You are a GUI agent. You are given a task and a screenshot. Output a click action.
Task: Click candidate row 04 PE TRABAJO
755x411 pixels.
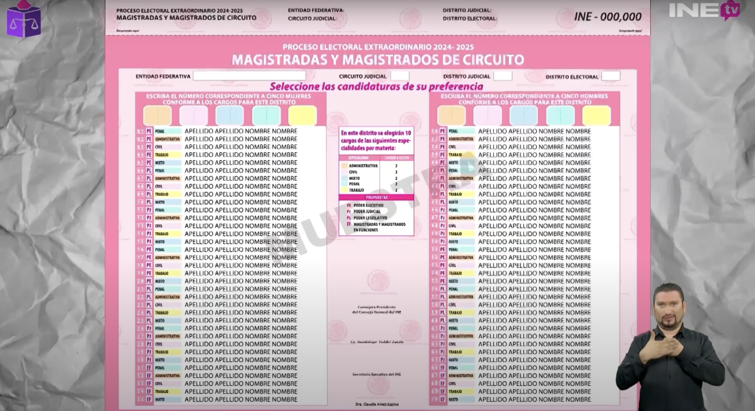[231, 155]
